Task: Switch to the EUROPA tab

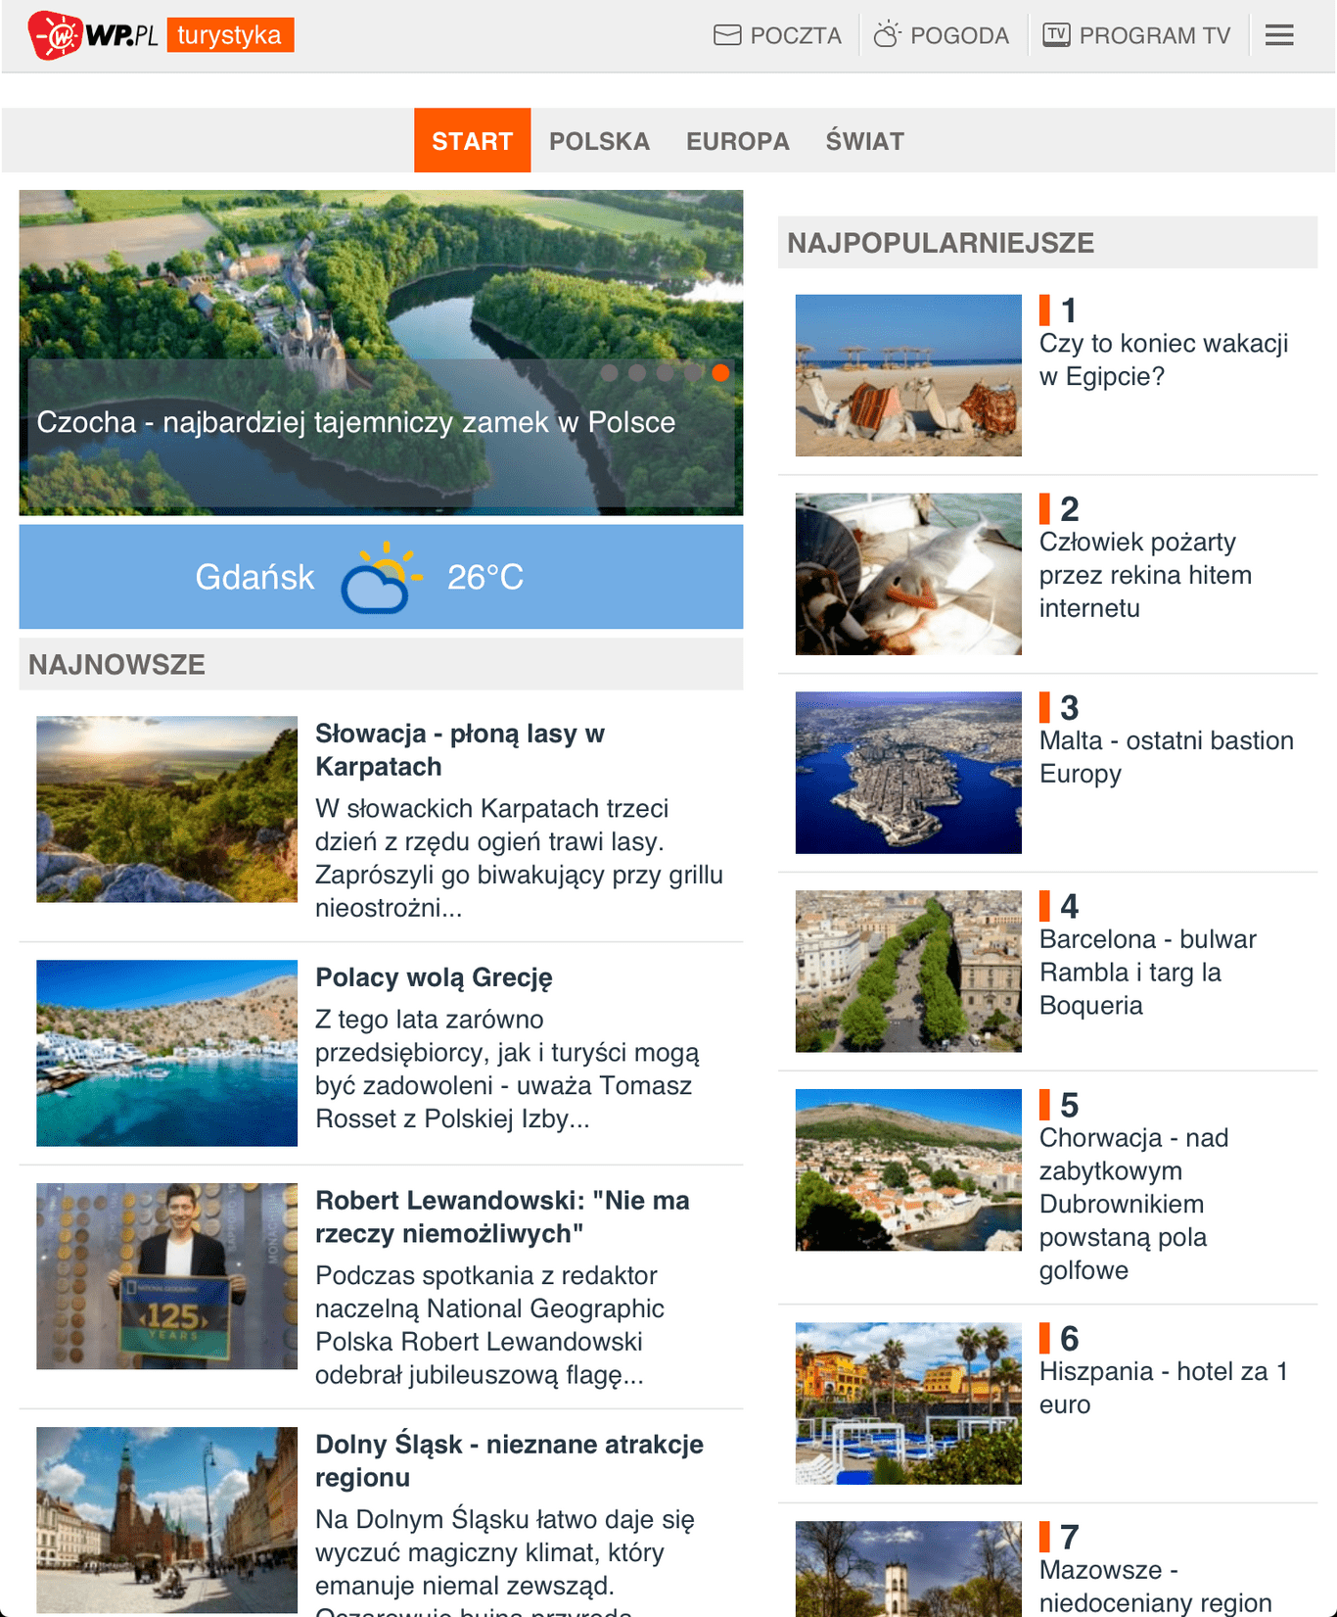Action: (x=738, y=141)
